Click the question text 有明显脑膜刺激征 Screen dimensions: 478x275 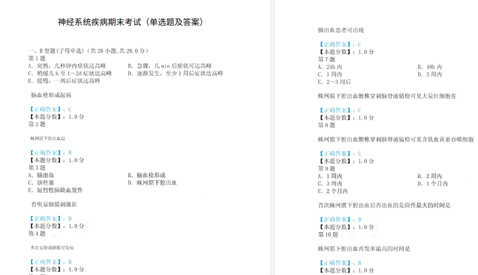[x=54, y=204]
